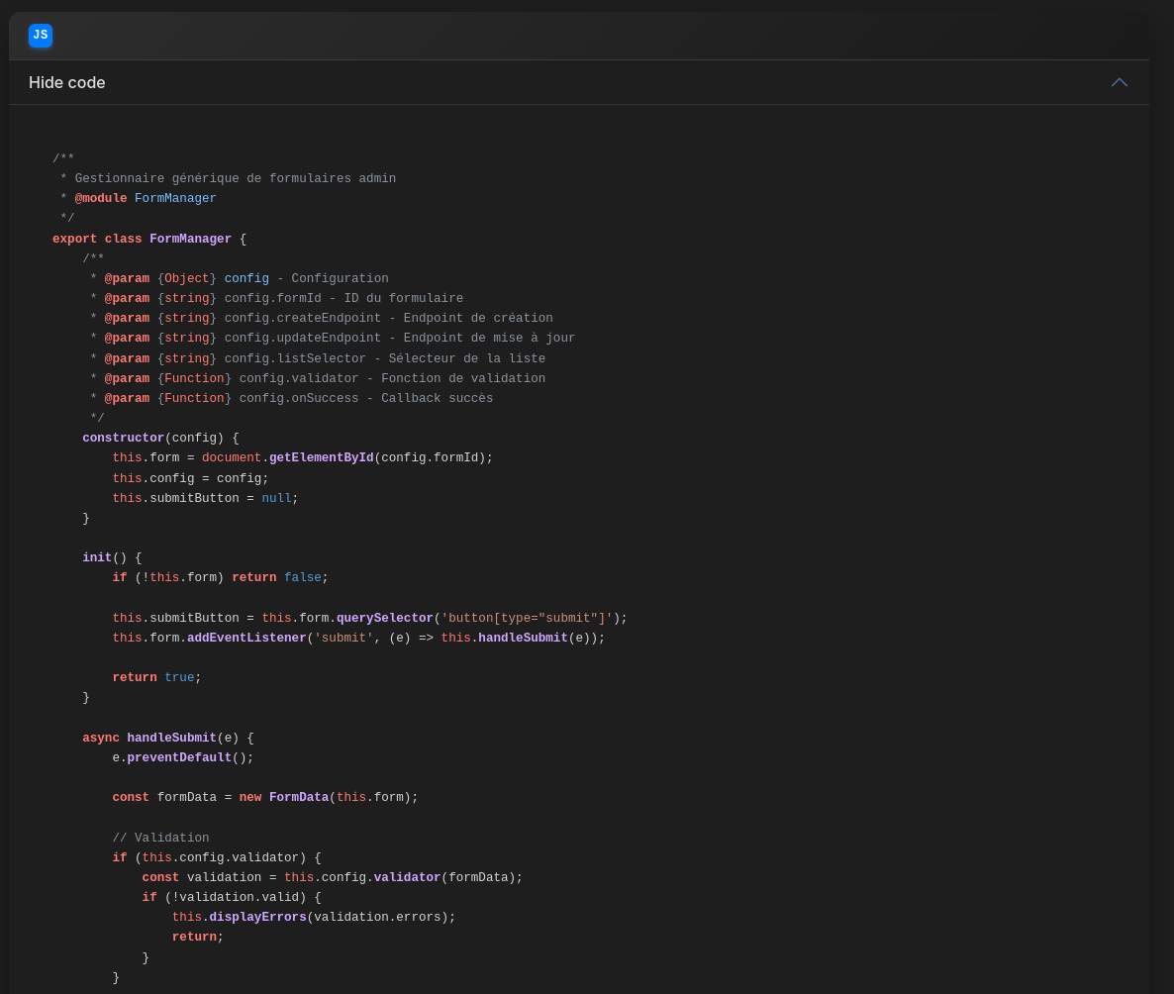
Task: Click the 'button[type="submit"]' selector string
Action: 527,619
